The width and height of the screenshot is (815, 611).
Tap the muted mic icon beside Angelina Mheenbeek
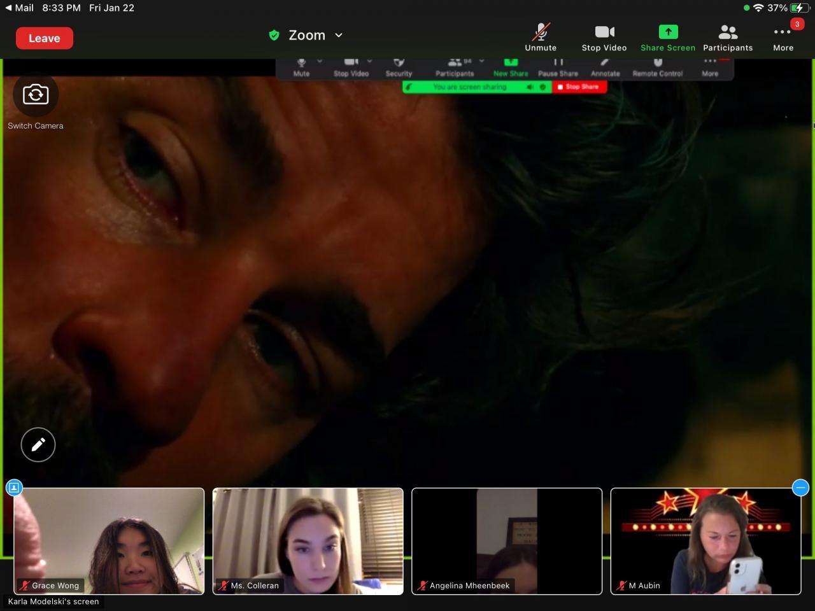[422, 586]
